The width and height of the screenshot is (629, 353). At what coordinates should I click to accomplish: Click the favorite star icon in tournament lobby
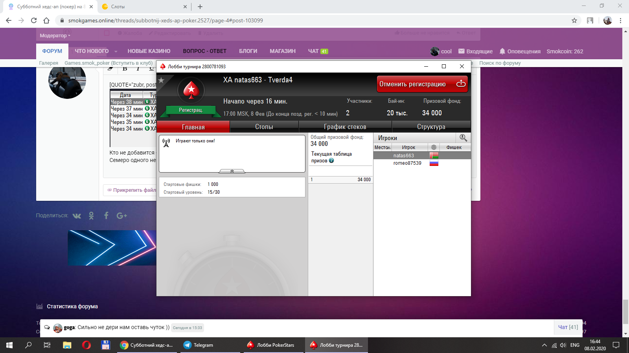pos(161,80)
